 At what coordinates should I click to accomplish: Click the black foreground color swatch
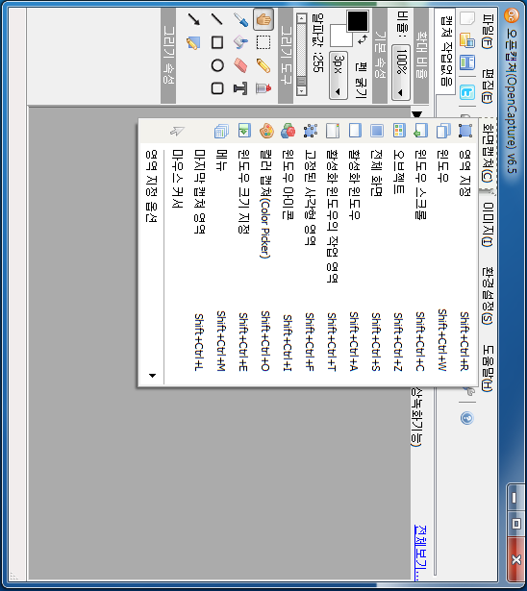[x=357, y=21]
